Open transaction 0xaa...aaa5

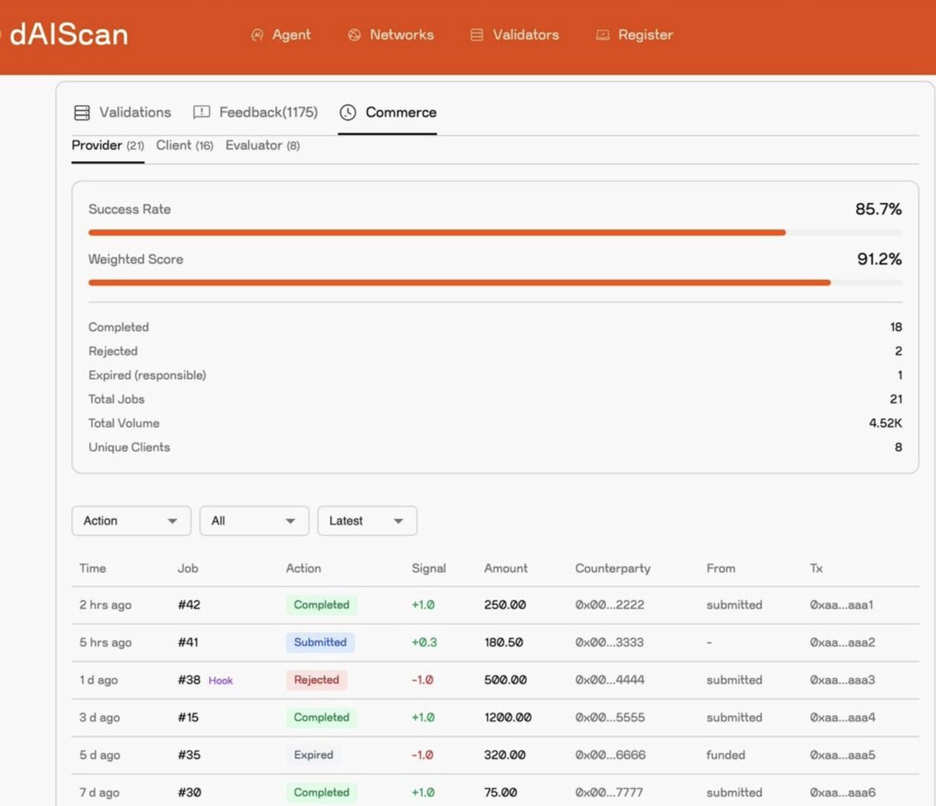[842, 755]
